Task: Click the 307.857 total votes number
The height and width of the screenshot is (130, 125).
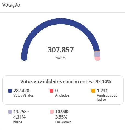Action: [61, 50]
